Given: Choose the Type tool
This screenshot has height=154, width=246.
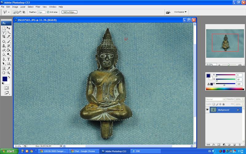Looking at the screenshot, I should point(9,59).
